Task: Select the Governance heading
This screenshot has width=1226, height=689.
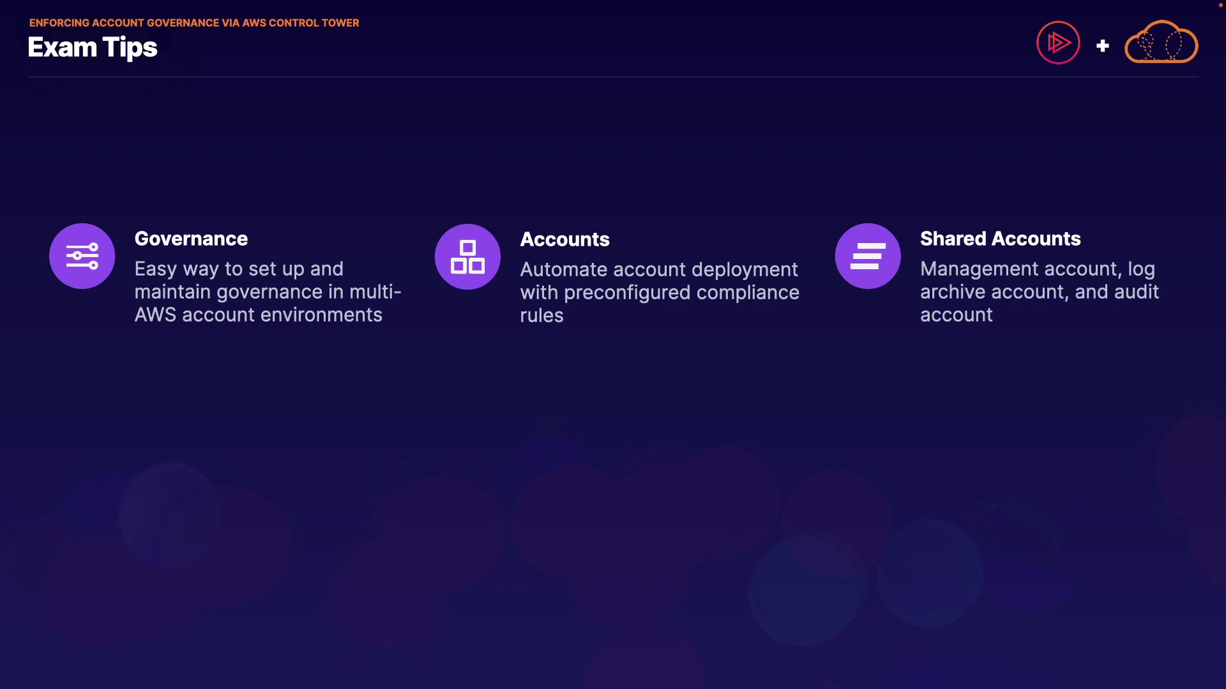Action: coord(191,239)
